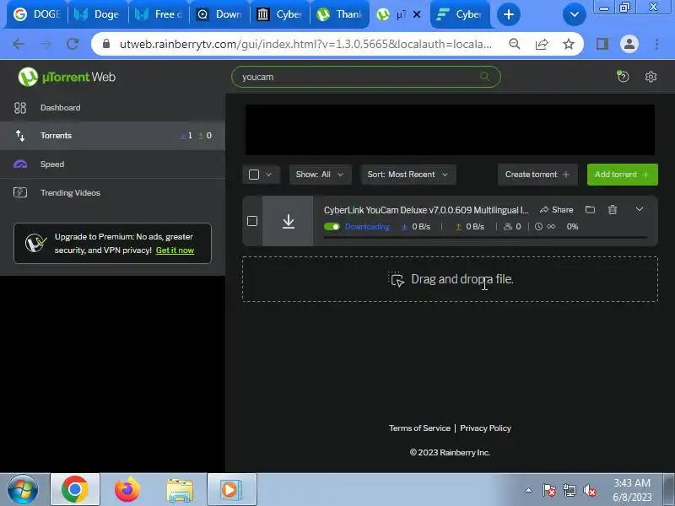675x506 pixels.
Task: Share the CyberLink YouCam torrent
Action: [x=557, y=209]
